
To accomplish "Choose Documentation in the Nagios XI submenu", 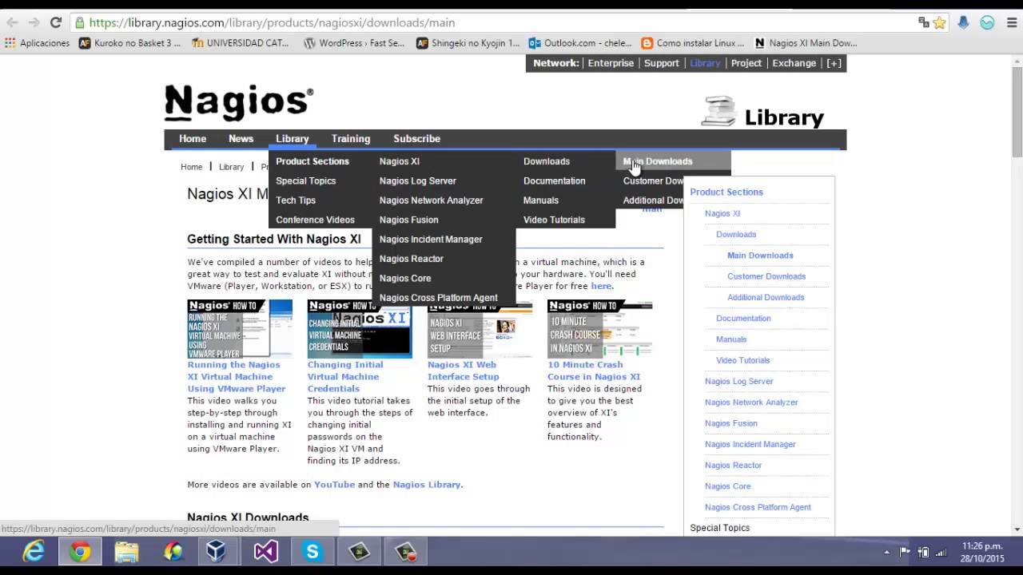I will (x=554, y=180).
